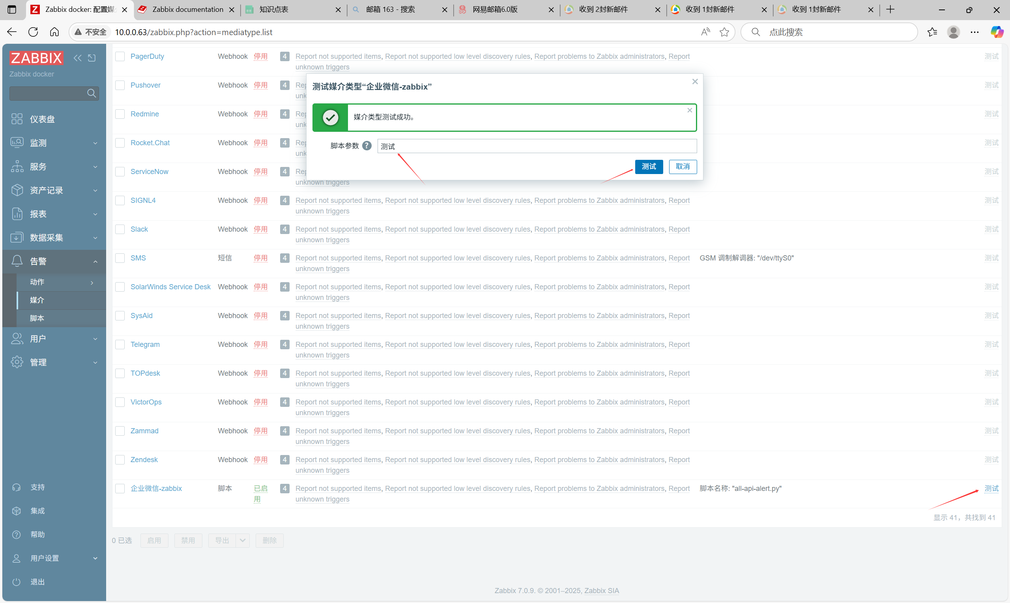Image resolution: width=1010 pixels, height=603 pixels.
Task: Click the Zabbix SIA footer link
Action: (x=601, y=591)
